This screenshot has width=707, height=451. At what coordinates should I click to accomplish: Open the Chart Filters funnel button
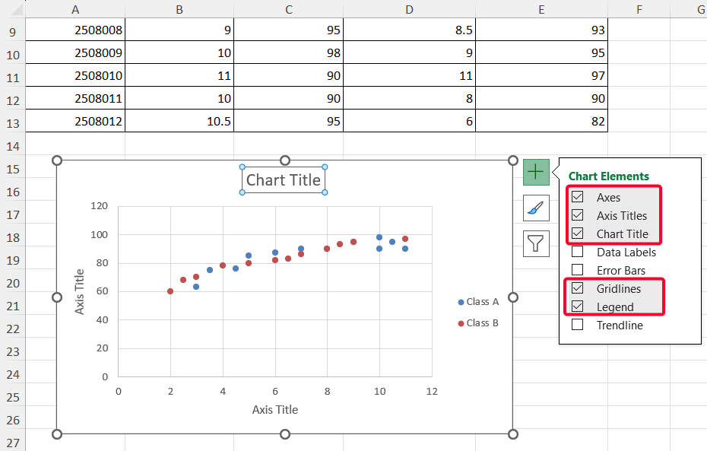point(536,243)
